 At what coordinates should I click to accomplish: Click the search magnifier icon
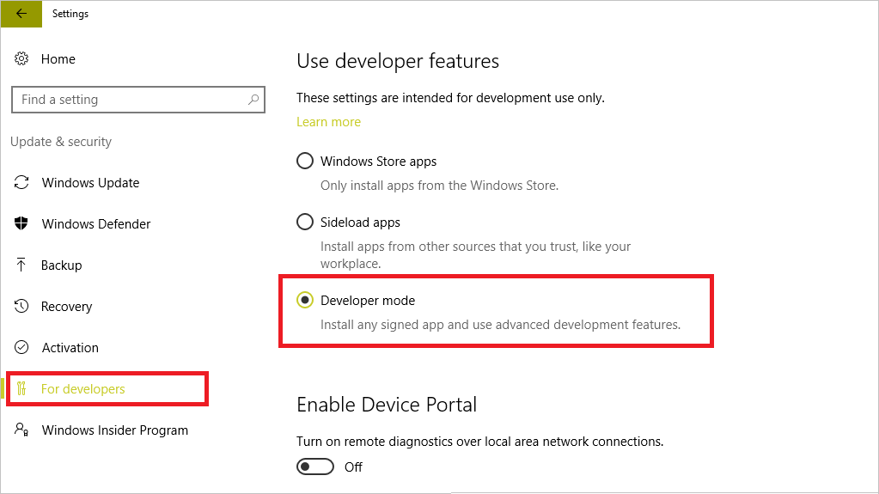[x=253, y=100]
